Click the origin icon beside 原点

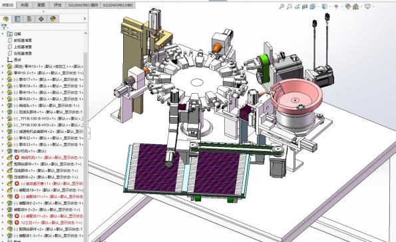(10, 60)
